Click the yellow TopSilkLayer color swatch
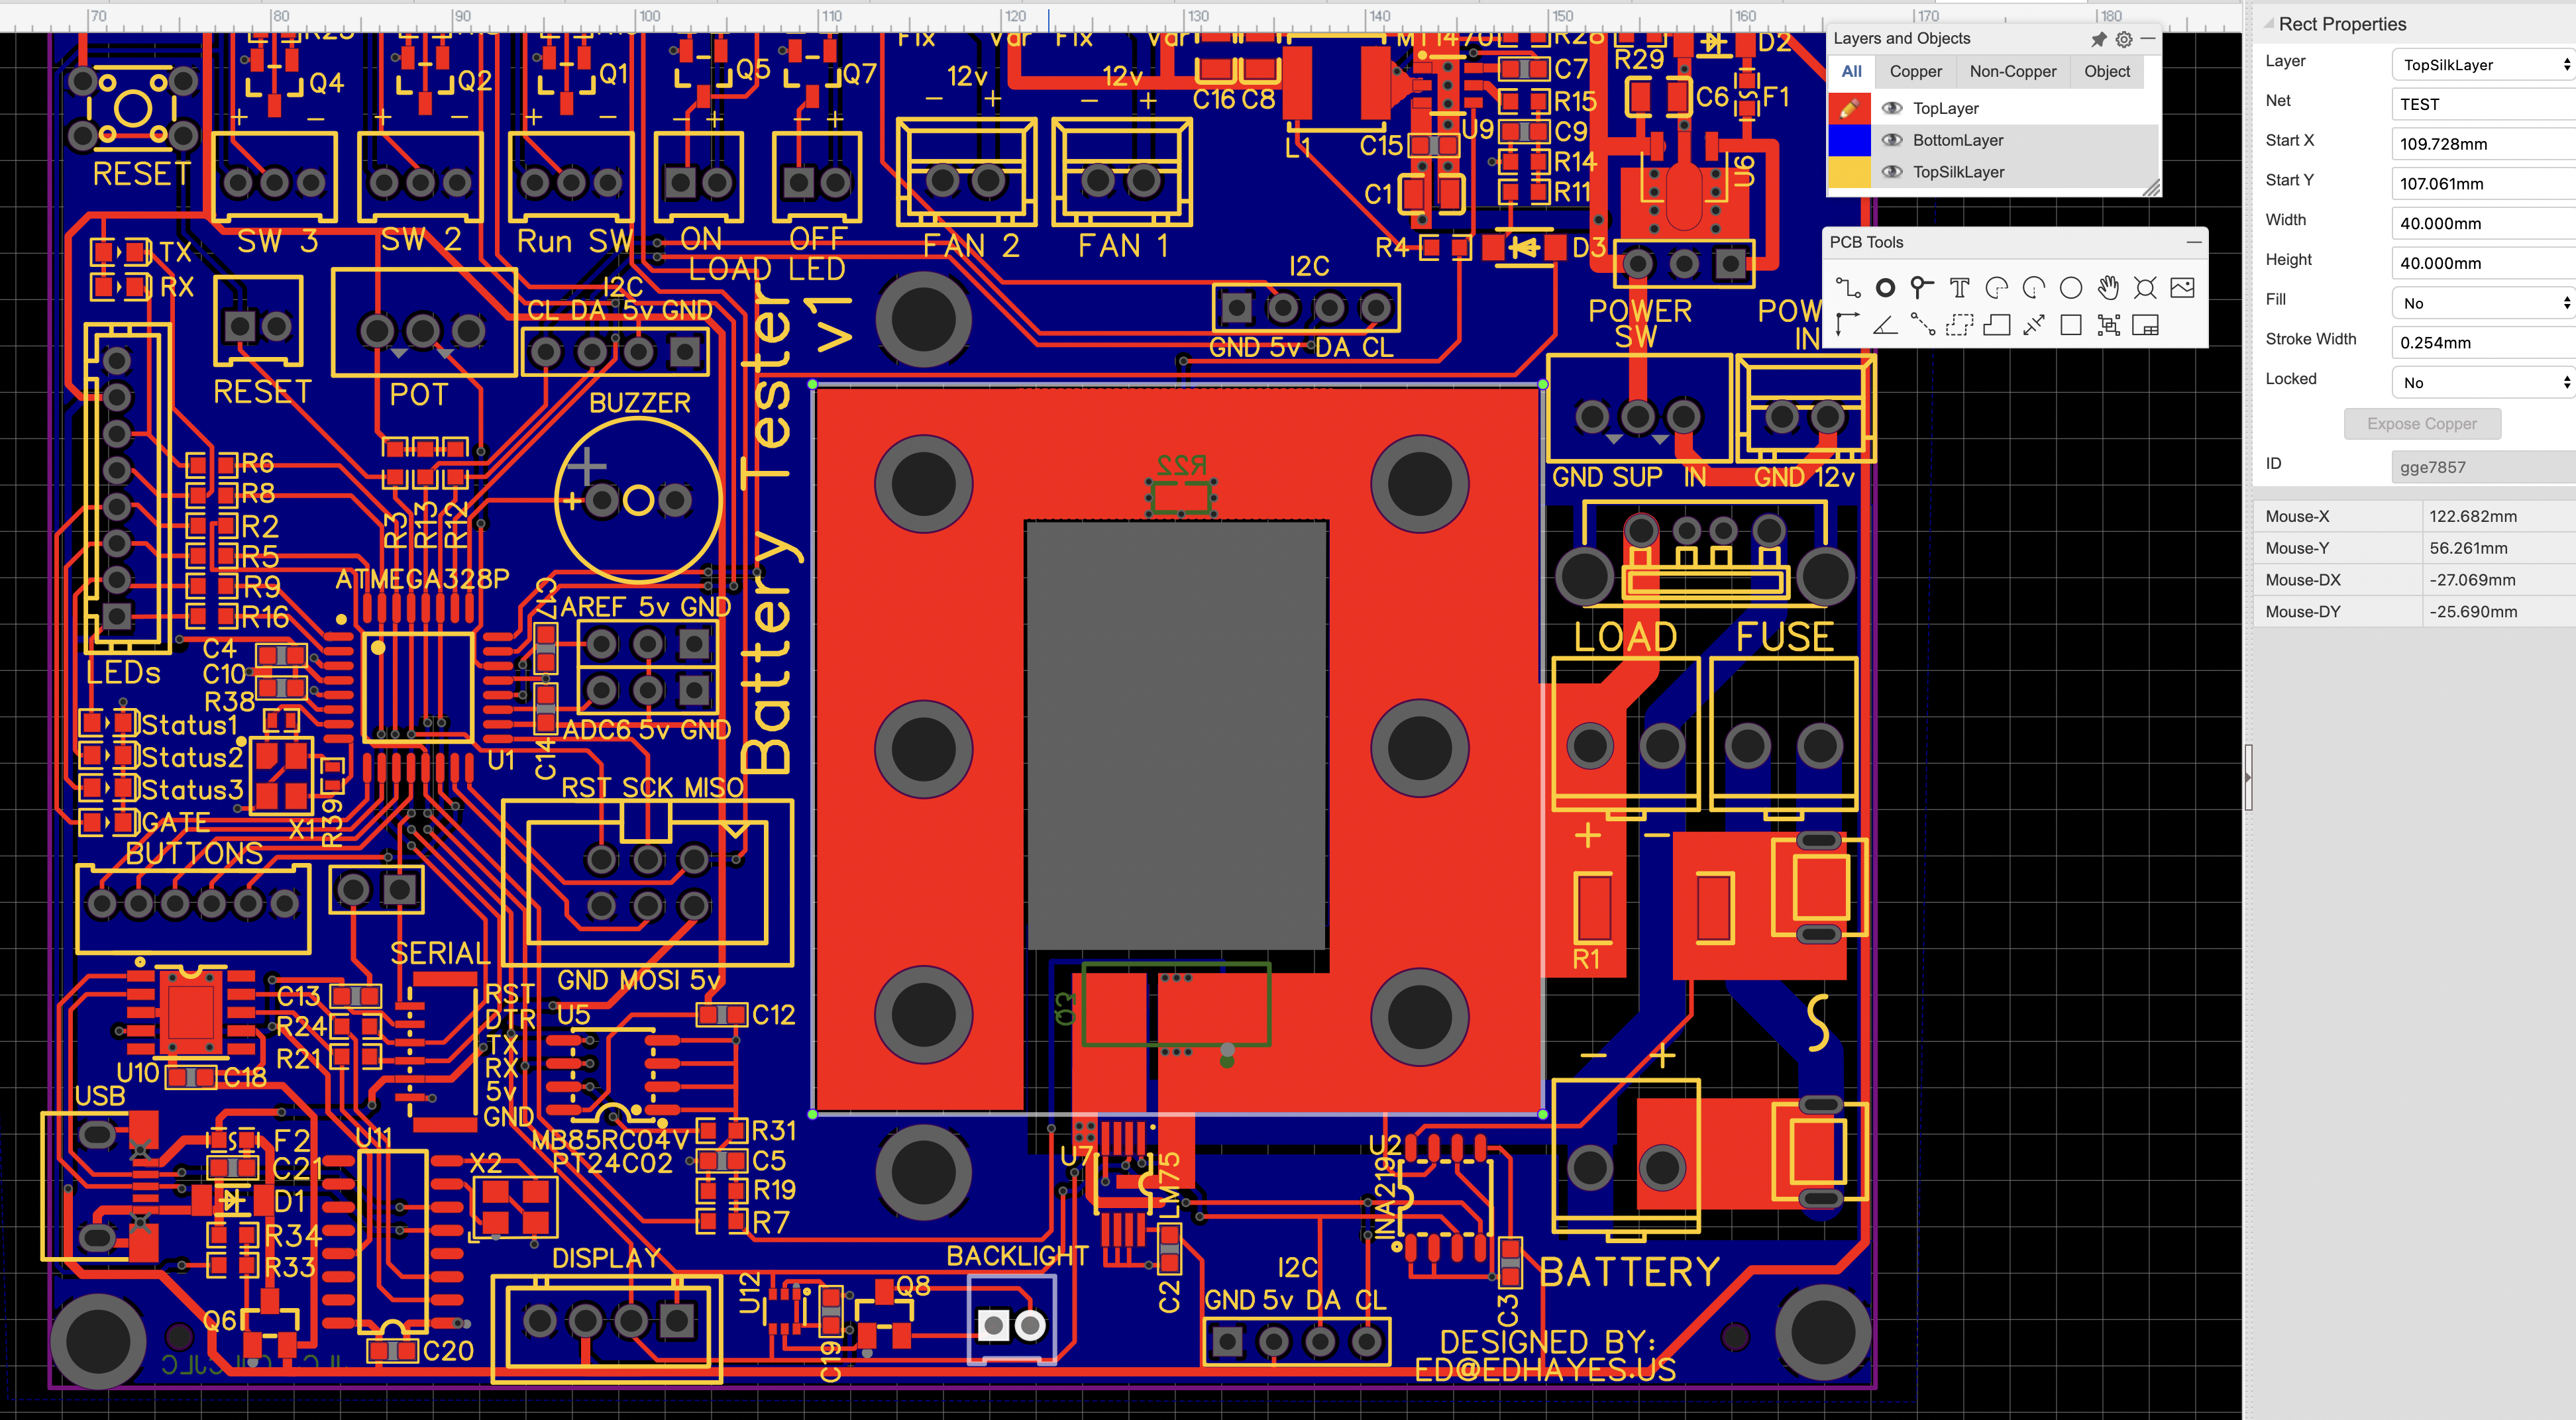 point(1849,172)
